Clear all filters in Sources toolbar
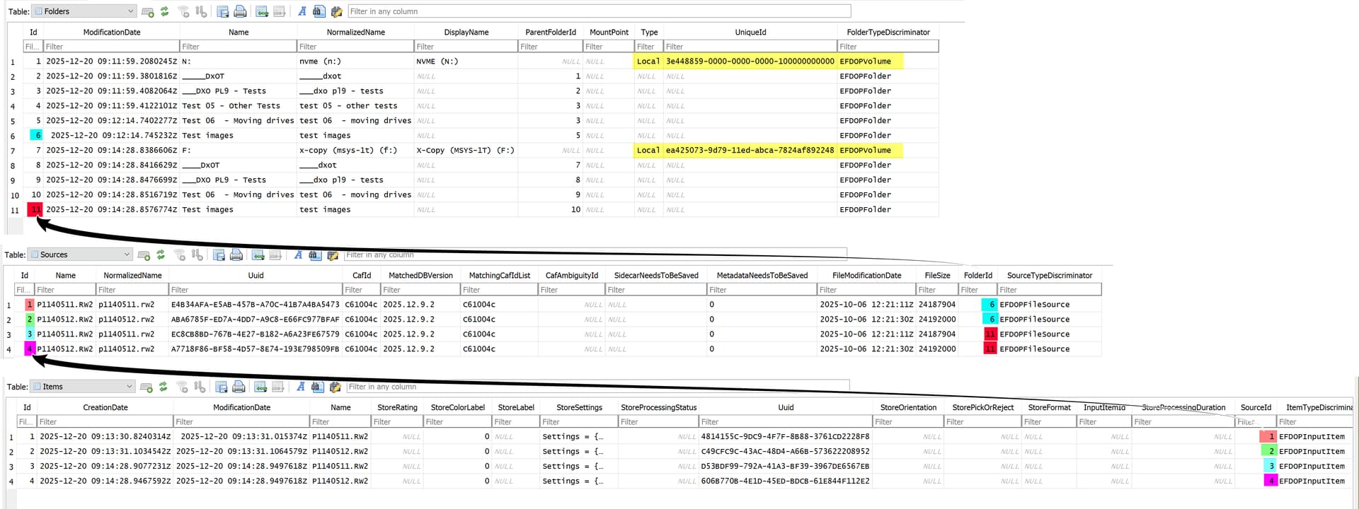Screen dimensions: 1359x509 [179, 255]
